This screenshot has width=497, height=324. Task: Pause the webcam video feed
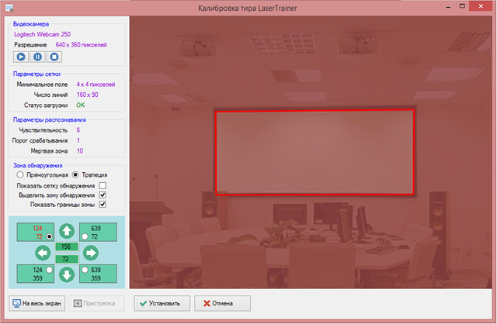37,57
